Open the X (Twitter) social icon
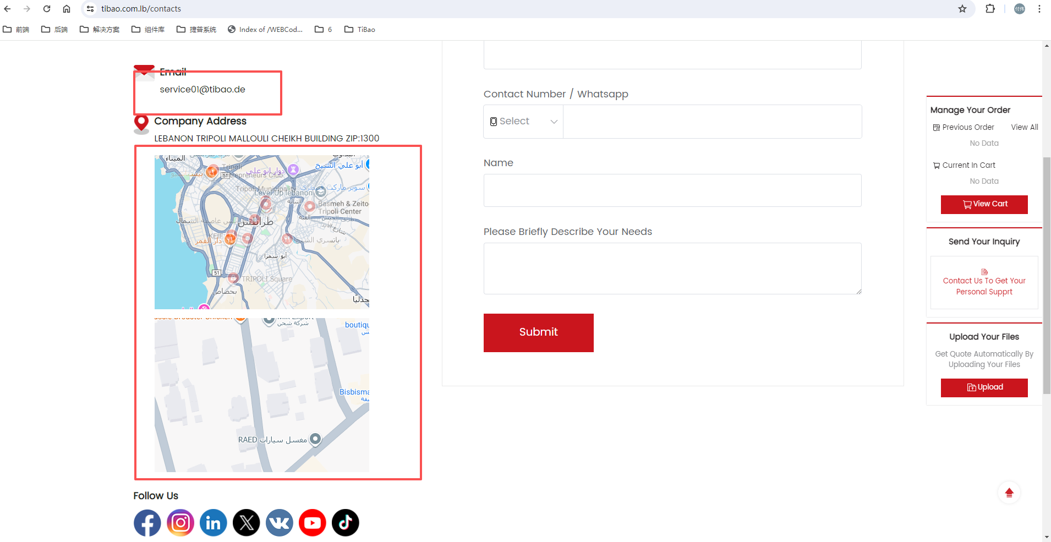The height and width of the screenshot is (542, 1051). point(247,523)
